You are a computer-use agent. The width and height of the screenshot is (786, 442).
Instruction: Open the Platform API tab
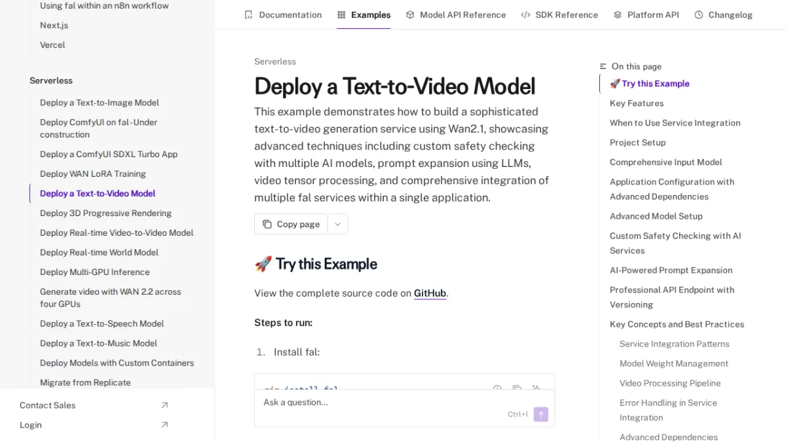646,14
